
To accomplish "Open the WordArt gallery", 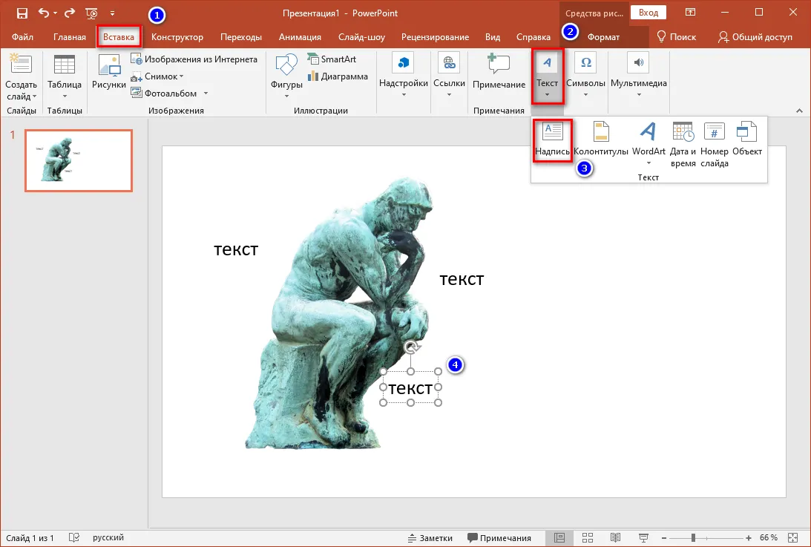I will tap(649, 144).
